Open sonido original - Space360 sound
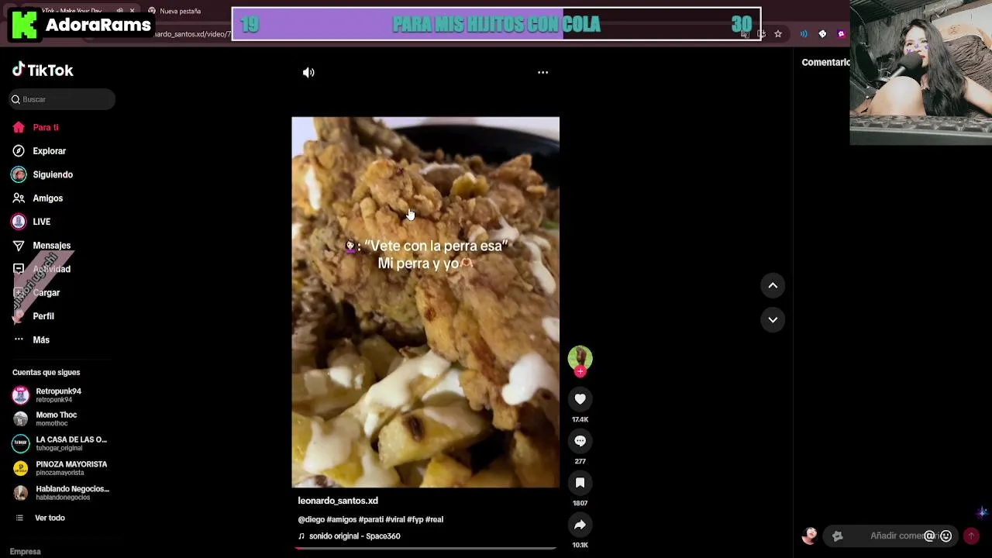This screenshot has width=992, height=558. click(x=354, y=536)
